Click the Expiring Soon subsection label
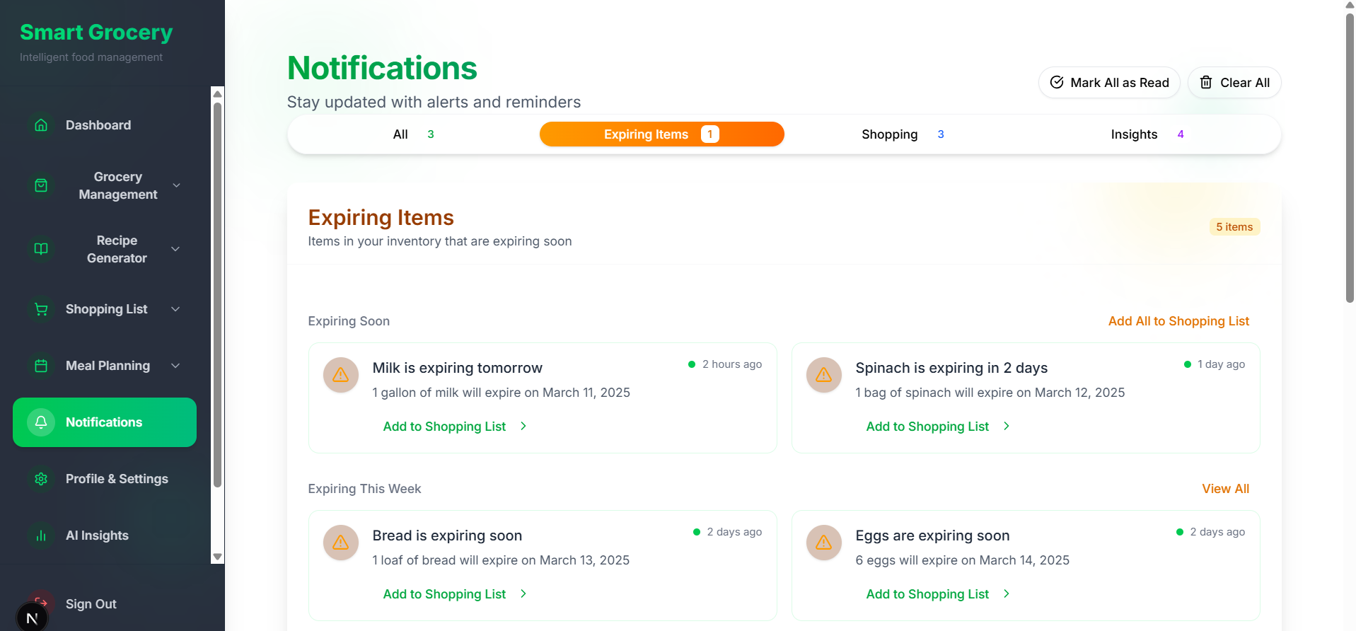Image resolution: width=1356 pixels, height=631 pixels. tap(349, 321)
